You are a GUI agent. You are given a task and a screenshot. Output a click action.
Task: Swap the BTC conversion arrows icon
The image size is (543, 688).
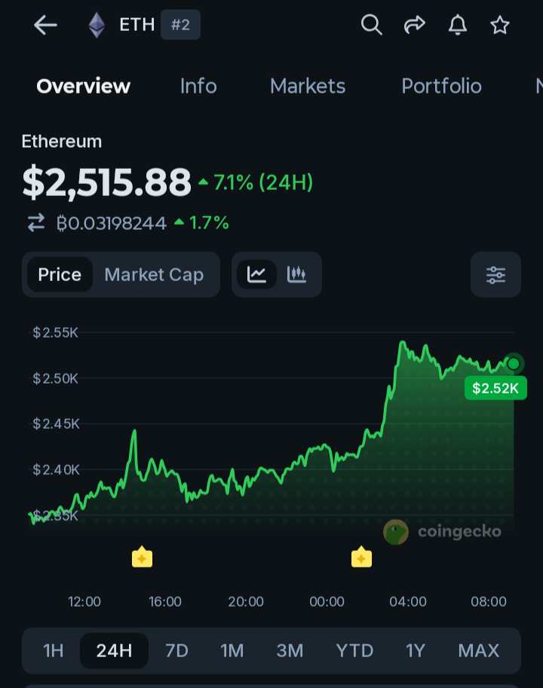[36, 222]
